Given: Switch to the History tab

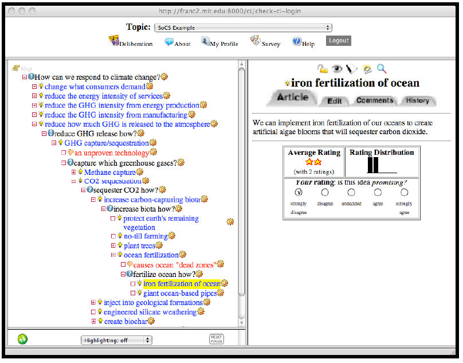Looking at the screenshot, I should click(x=417, y=100).
